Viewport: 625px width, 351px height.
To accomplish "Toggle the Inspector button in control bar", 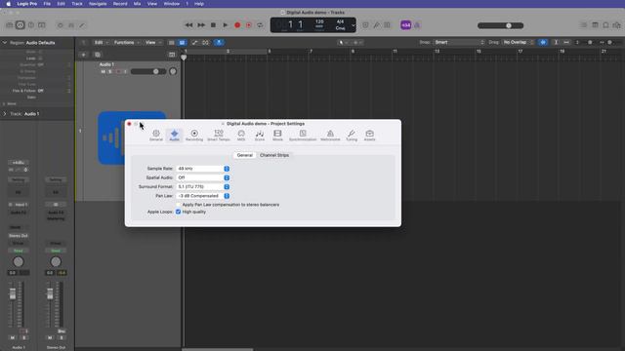I will click(x=20, y=25).
